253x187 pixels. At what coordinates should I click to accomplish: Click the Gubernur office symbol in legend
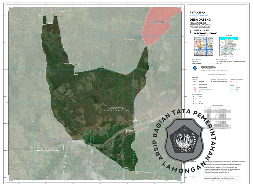[x=194, y=97]
